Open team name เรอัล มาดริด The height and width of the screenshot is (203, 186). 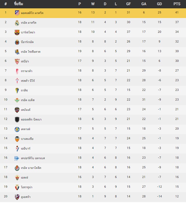tap(28, 23)
